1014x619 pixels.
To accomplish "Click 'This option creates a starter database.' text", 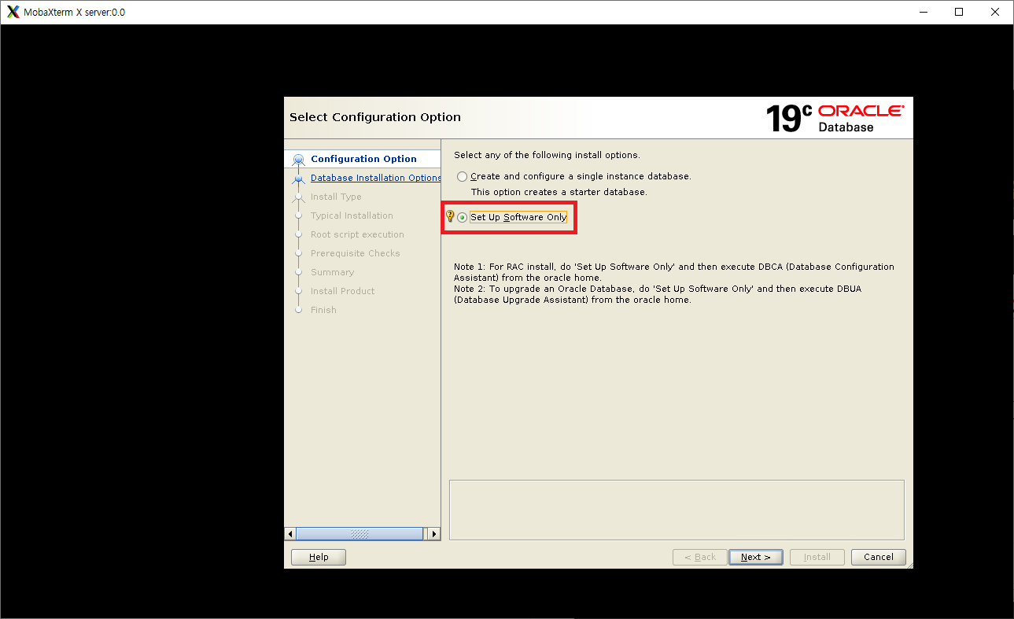I will click(559, 192).
